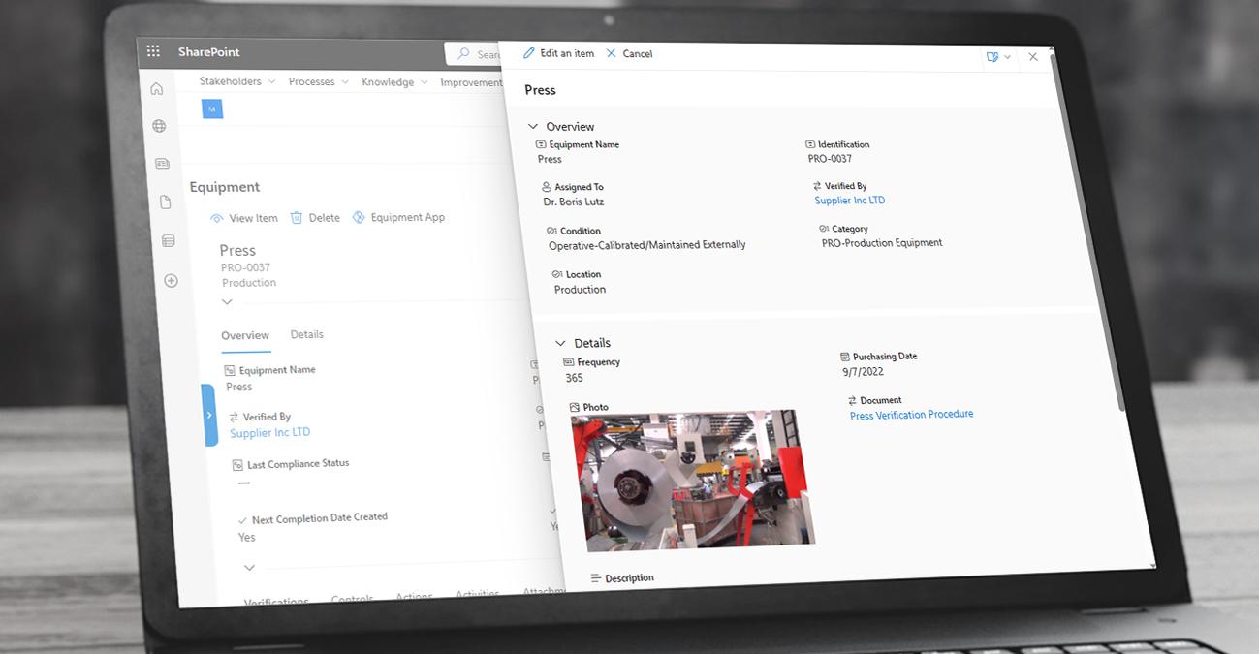Click the Cancel button
Viewport: 1259px width, 654px height.
point(629,54)
